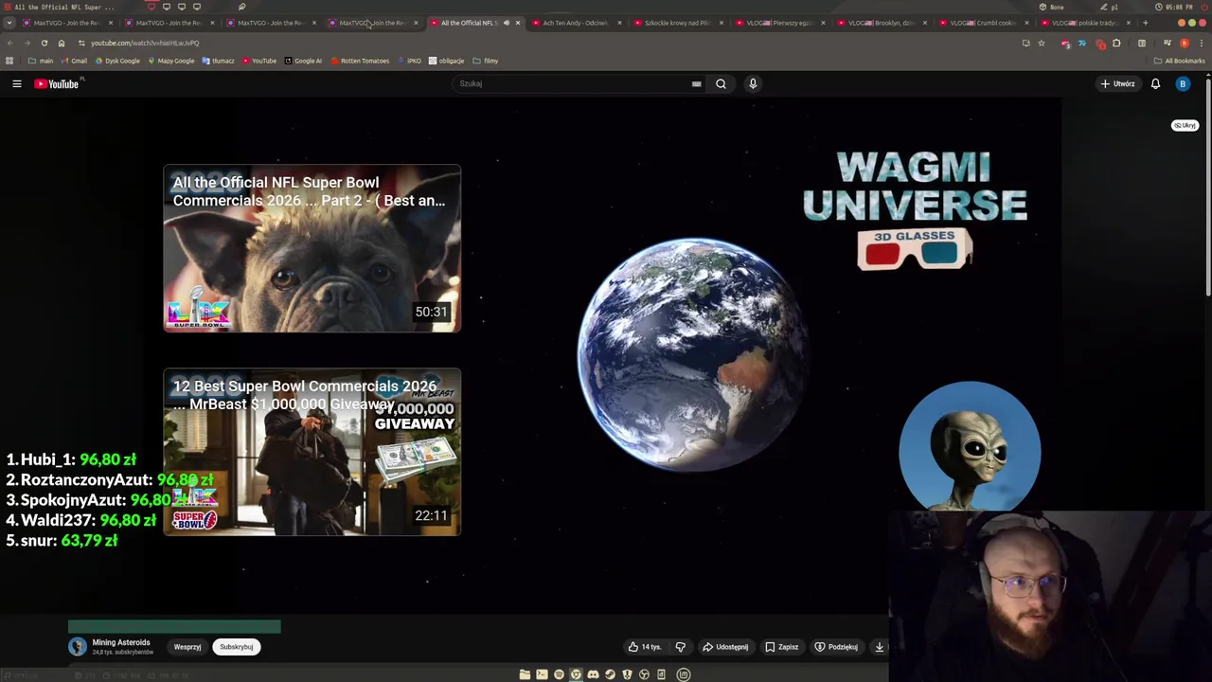Open the Dysk Google bookmark
Screen dimensions: 1212x682
(117, 61)
